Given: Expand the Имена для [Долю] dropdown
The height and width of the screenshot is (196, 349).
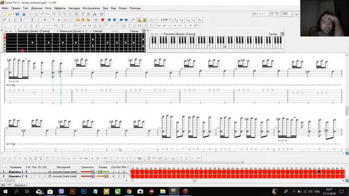Looking at the screenshot, I should coord(71,31).
